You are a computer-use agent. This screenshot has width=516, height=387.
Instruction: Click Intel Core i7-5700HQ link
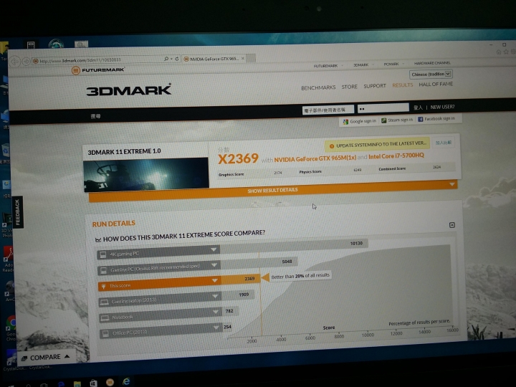coord(396,156)
